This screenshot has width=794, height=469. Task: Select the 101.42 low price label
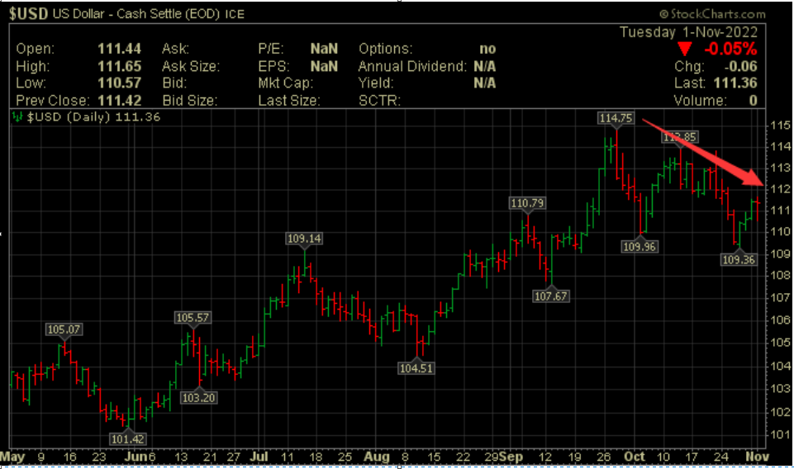point(126,438)
